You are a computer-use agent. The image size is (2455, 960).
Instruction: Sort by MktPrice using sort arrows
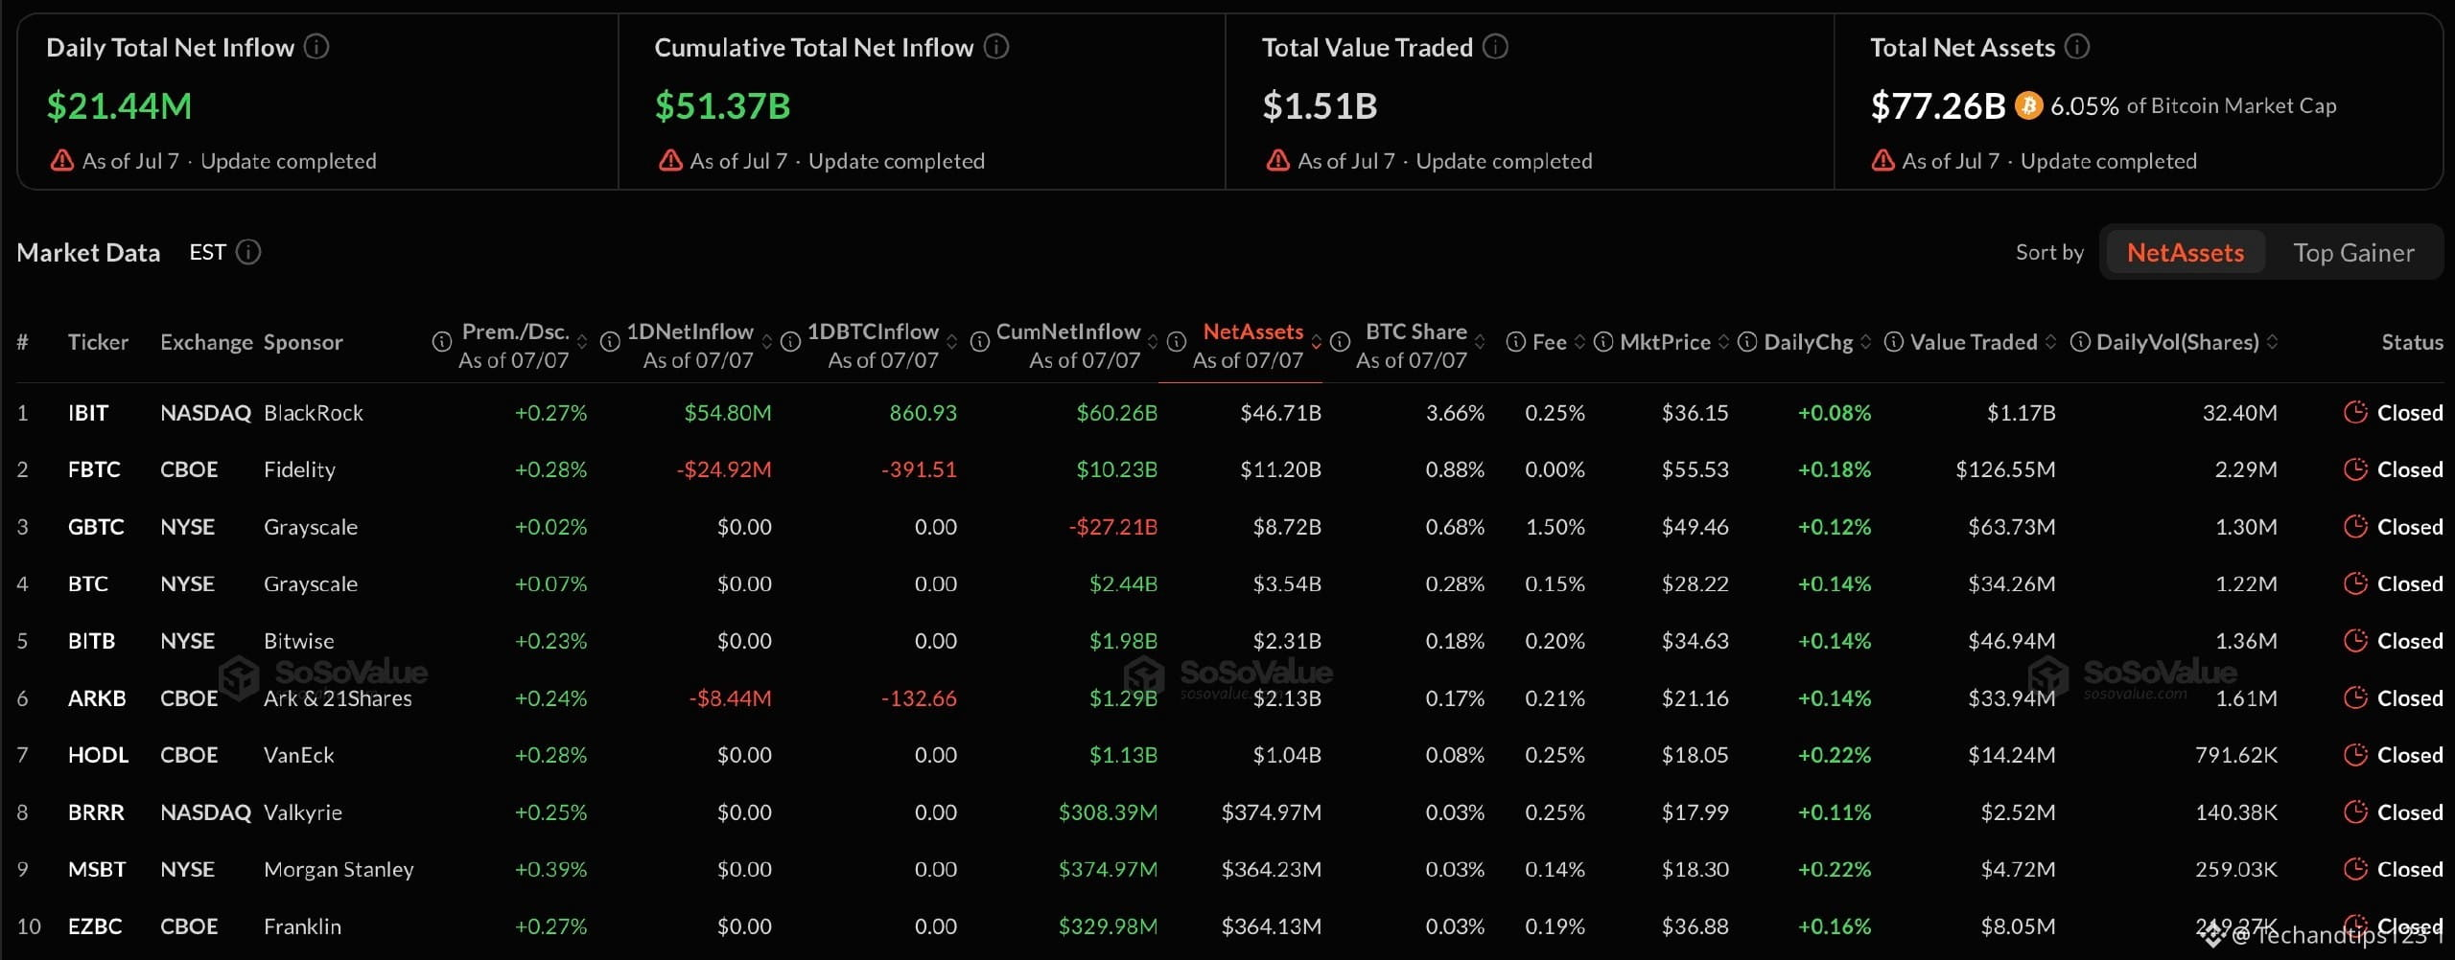point(1724,342)
